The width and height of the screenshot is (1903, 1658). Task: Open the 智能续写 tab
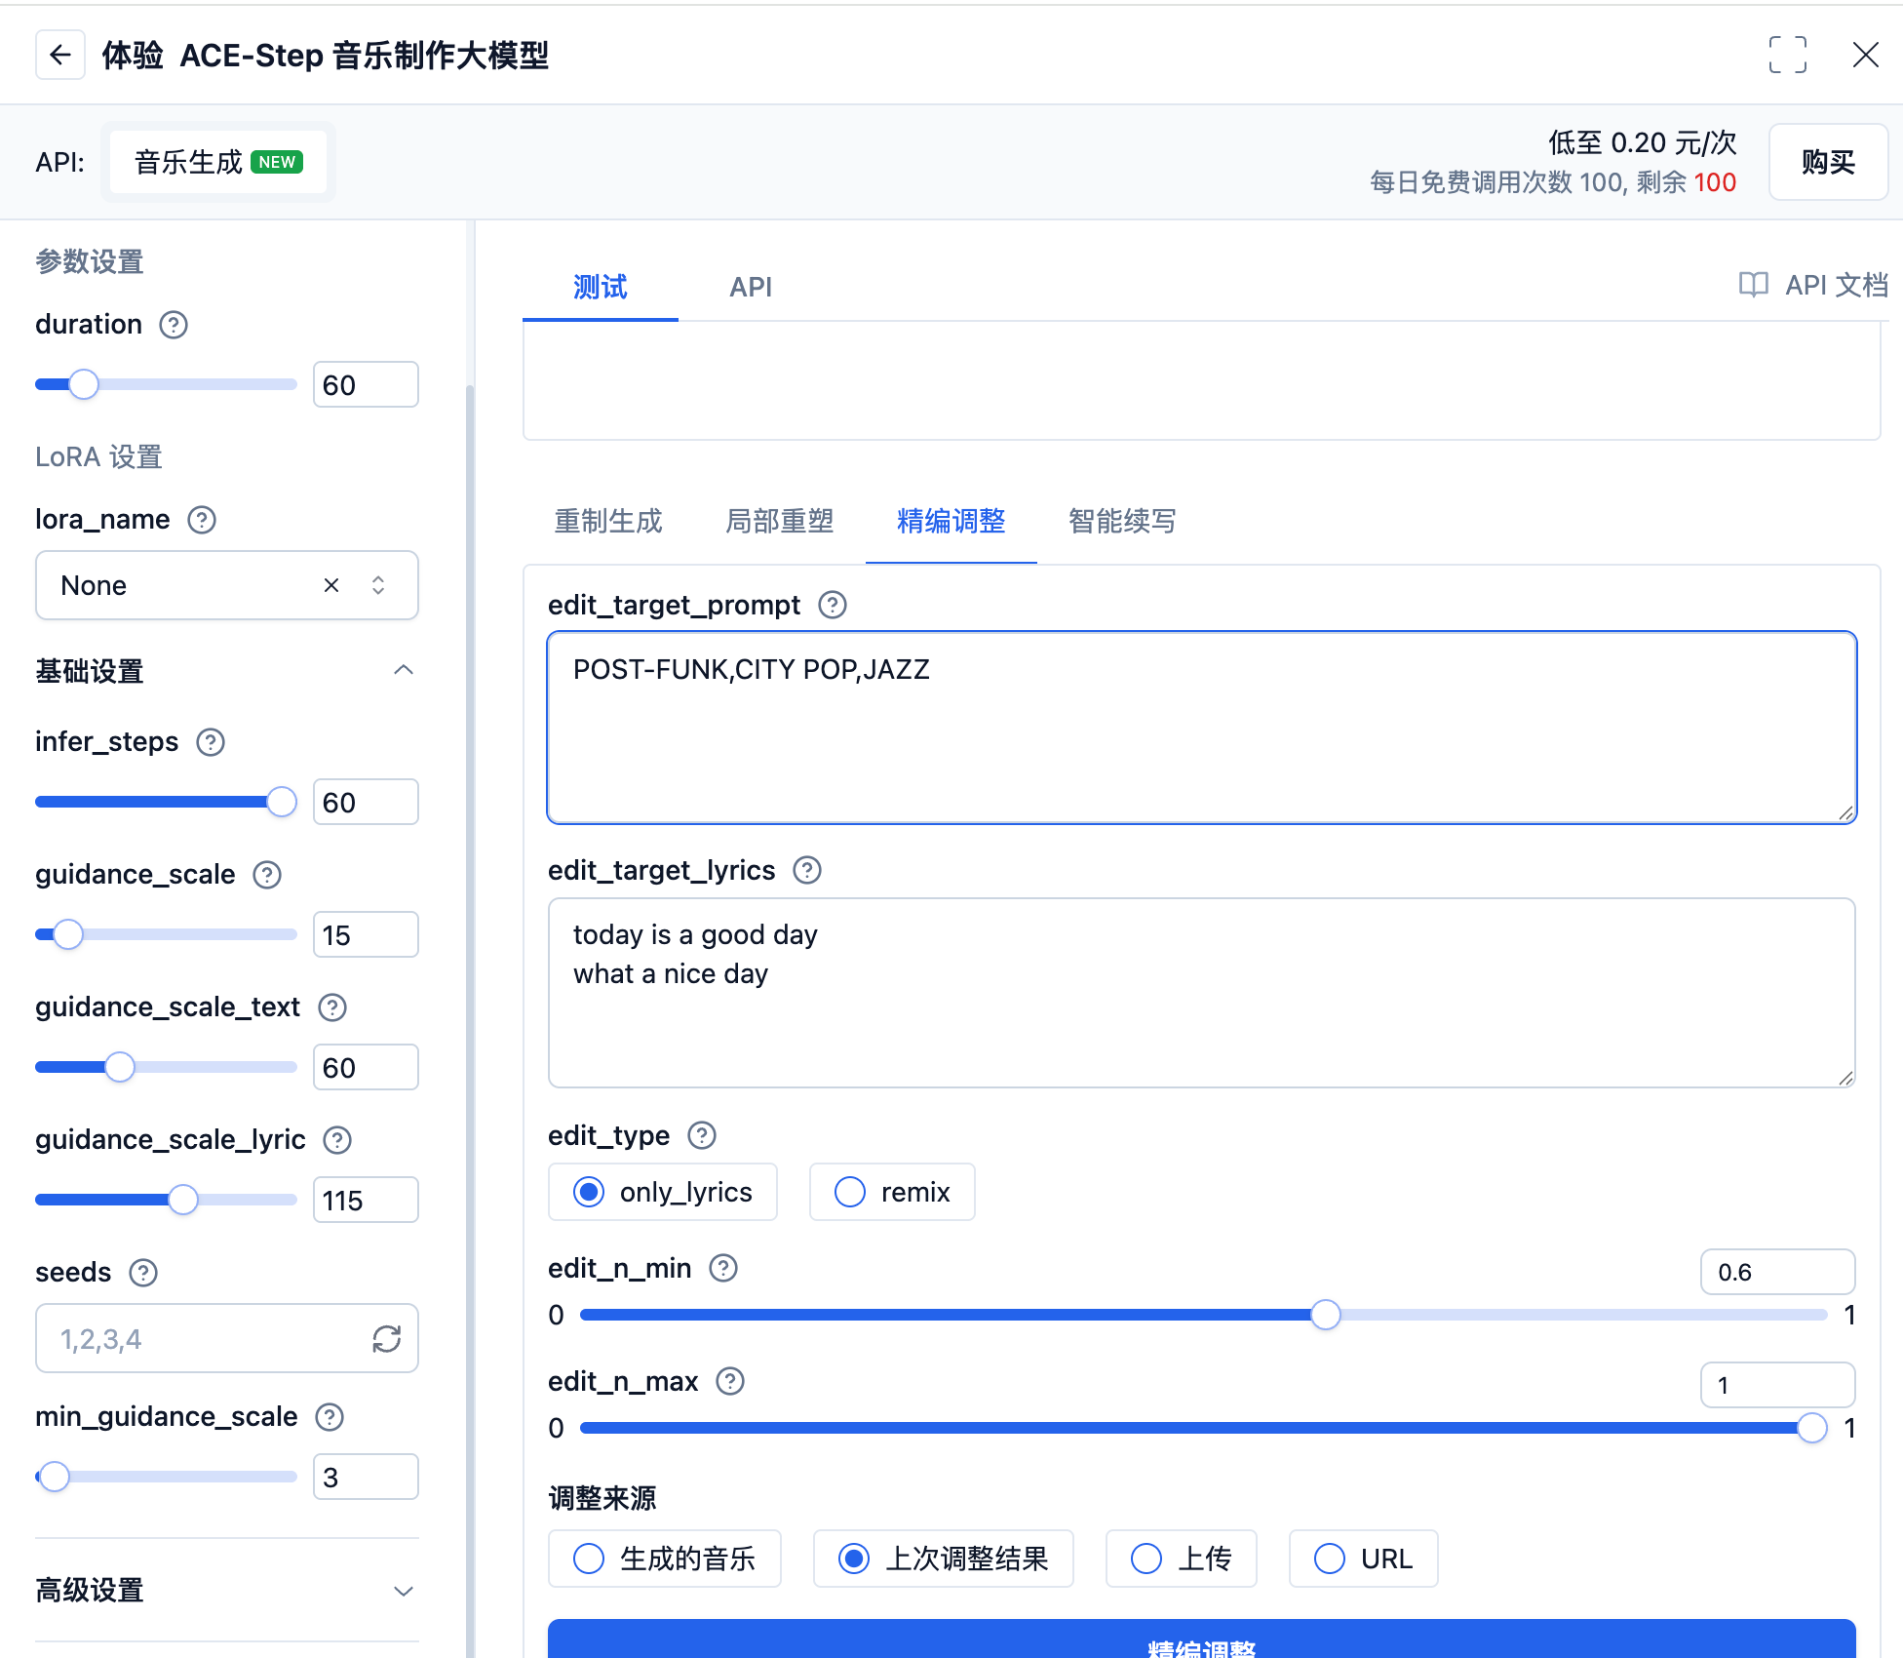pyautogui.click(x=1121, y=521)
